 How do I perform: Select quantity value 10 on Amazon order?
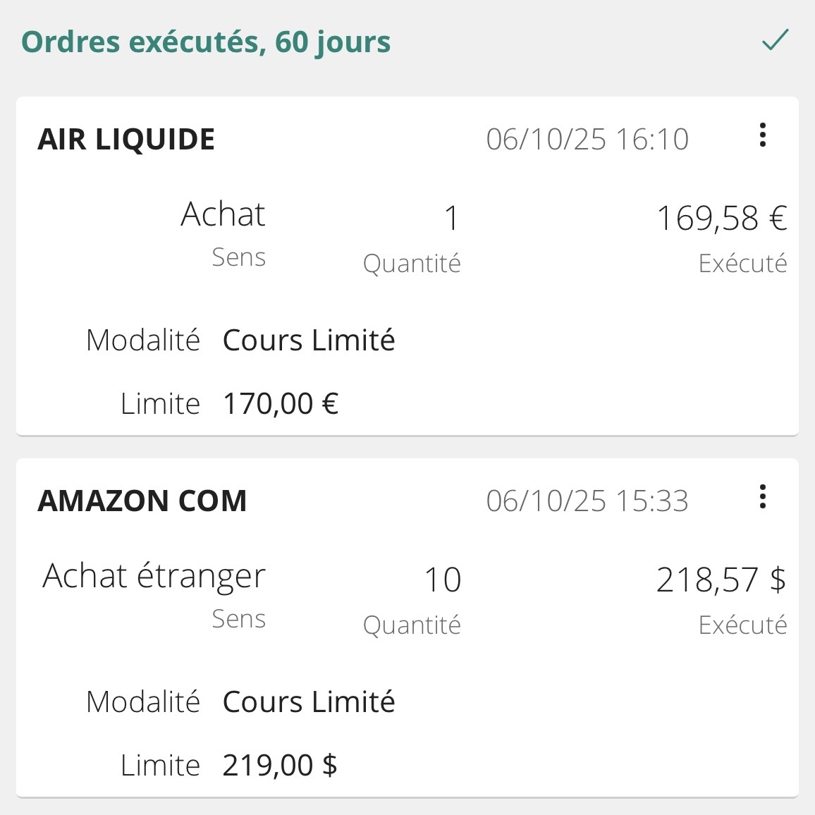(443, 580)
